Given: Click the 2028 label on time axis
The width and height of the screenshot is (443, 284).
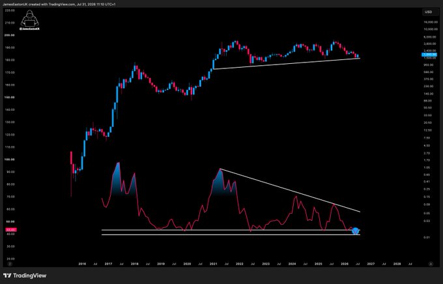Looking at the screenshot, I should [x=397, y=264].
